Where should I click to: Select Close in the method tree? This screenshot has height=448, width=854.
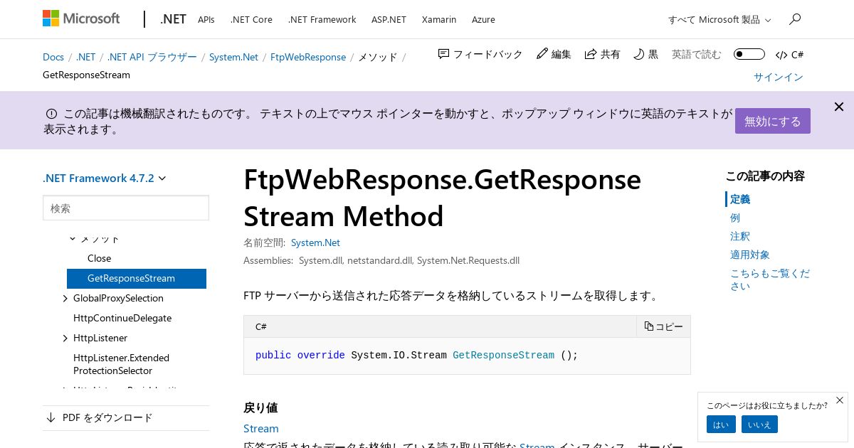coord(99,258)
